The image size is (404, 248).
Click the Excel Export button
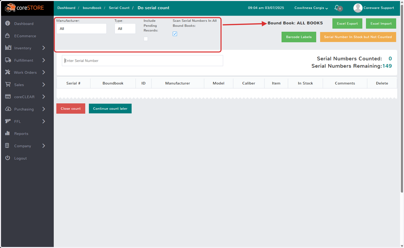coord(347,24)
